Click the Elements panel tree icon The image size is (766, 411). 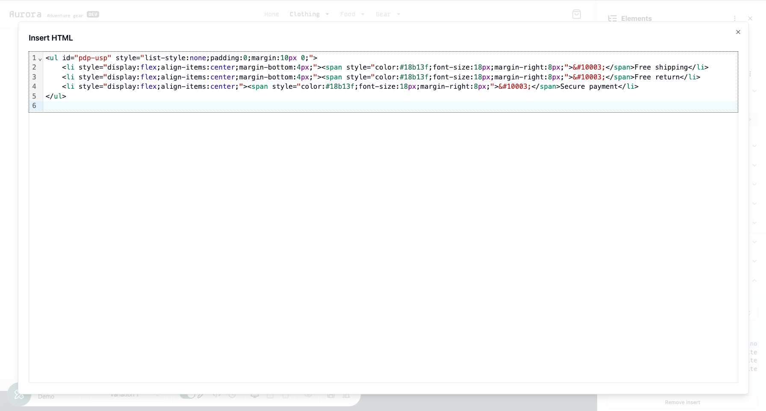point(612,18)
